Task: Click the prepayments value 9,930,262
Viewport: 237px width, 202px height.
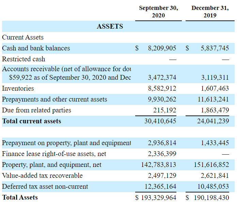Action: pos(162,99)
